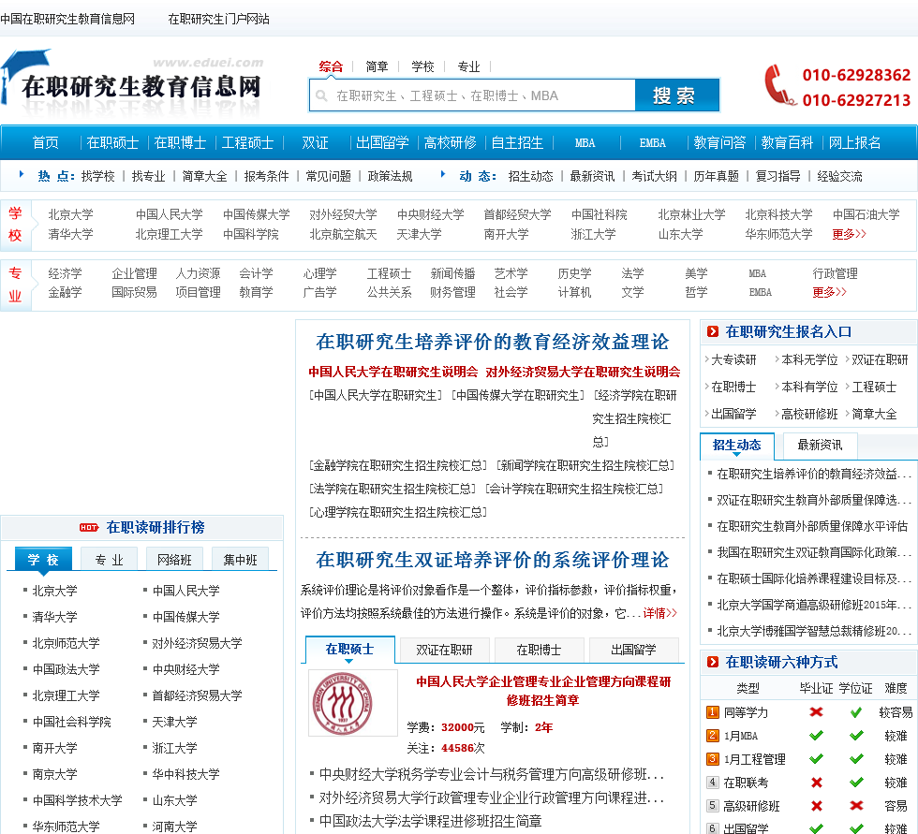Open 在职研究生门户网站 top bar link
The width and height of the screenshot is (918, 834).
pyautogui.click(x=218, y=19)
